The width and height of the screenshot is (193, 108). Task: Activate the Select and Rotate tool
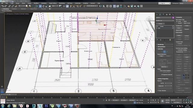43,6
